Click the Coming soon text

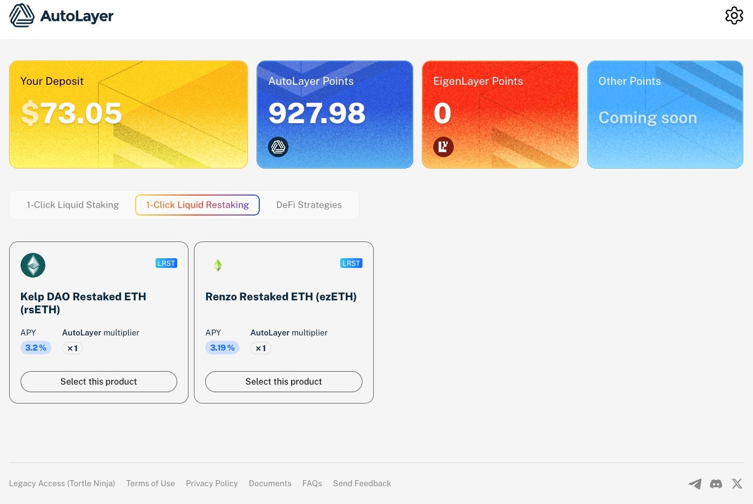[x=648, y=118]
